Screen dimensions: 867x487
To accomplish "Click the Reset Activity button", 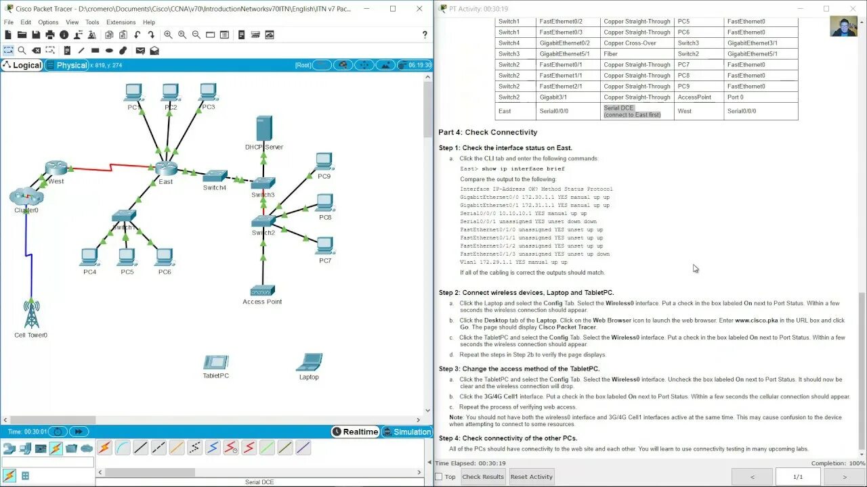I will click(x=532, y=477).
